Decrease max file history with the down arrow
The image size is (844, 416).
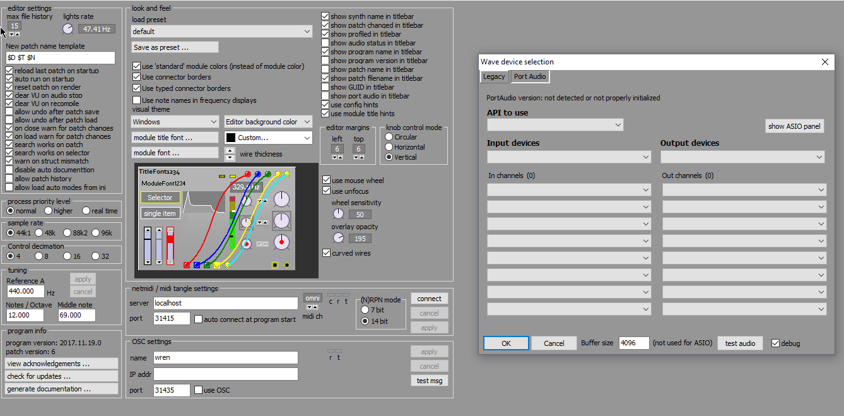tap(11, 34)
